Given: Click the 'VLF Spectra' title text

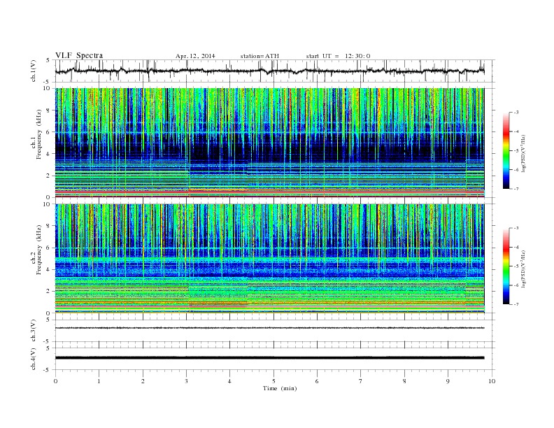Looking at the screenshot, I should pos(79,55).
